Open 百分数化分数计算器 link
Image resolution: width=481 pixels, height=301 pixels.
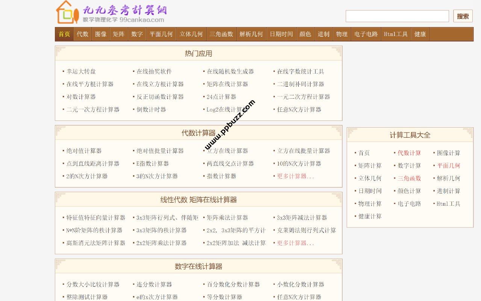pyautogui.click(x=233, y=284)
